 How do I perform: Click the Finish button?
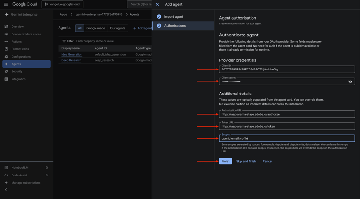pos(226,161)
